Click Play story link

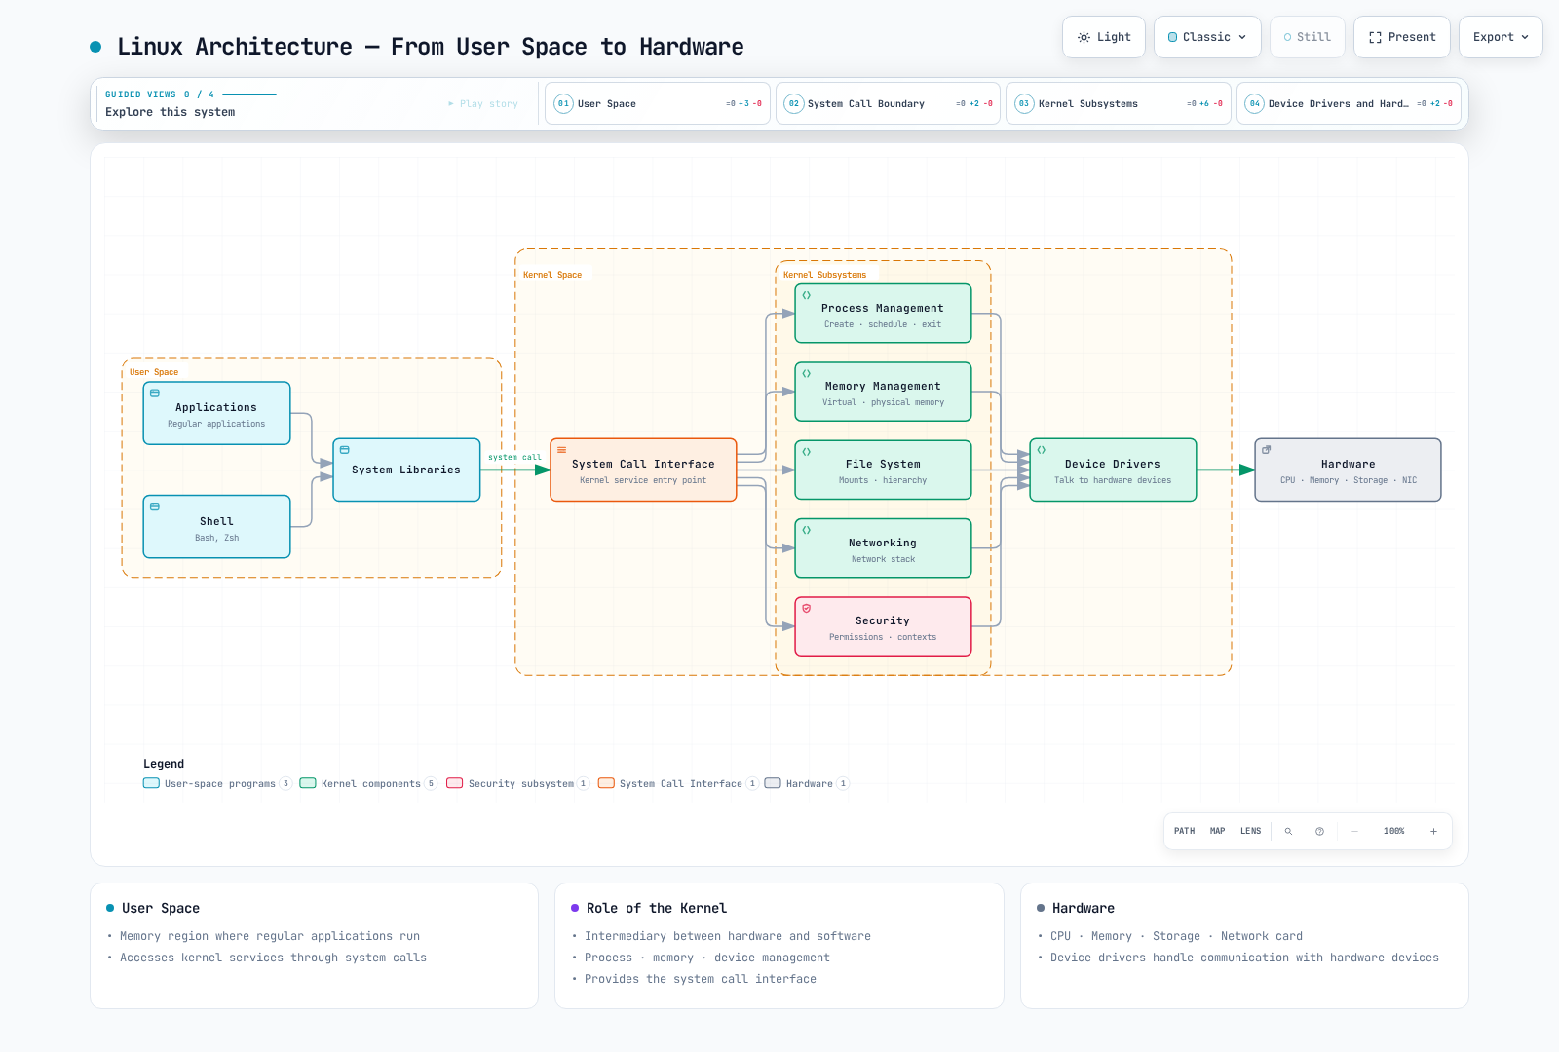pyautogui.click(x=483, y=103)
